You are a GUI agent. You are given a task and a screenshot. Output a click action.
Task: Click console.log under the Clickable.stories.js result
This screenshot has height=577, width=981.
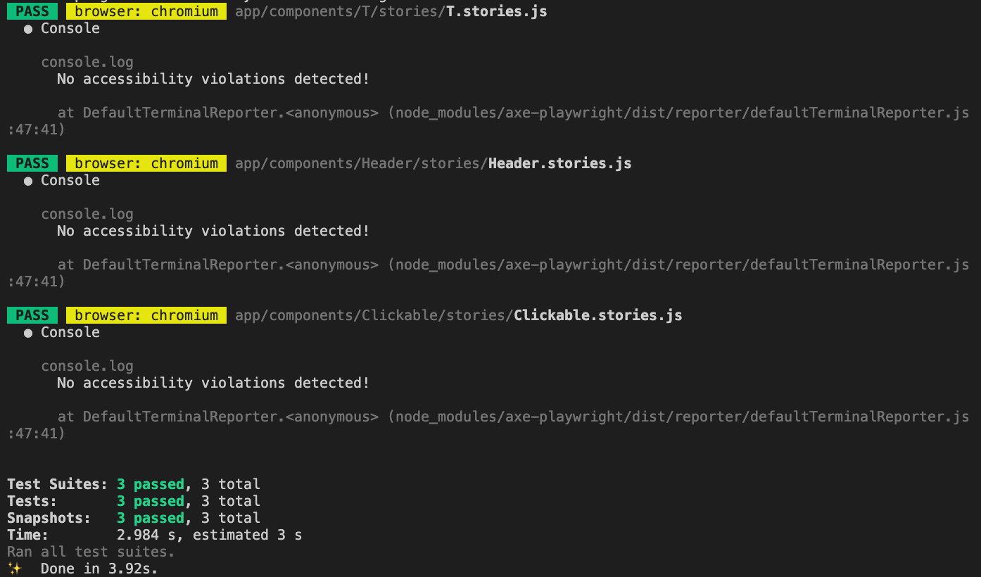click(x=87, y=366)
